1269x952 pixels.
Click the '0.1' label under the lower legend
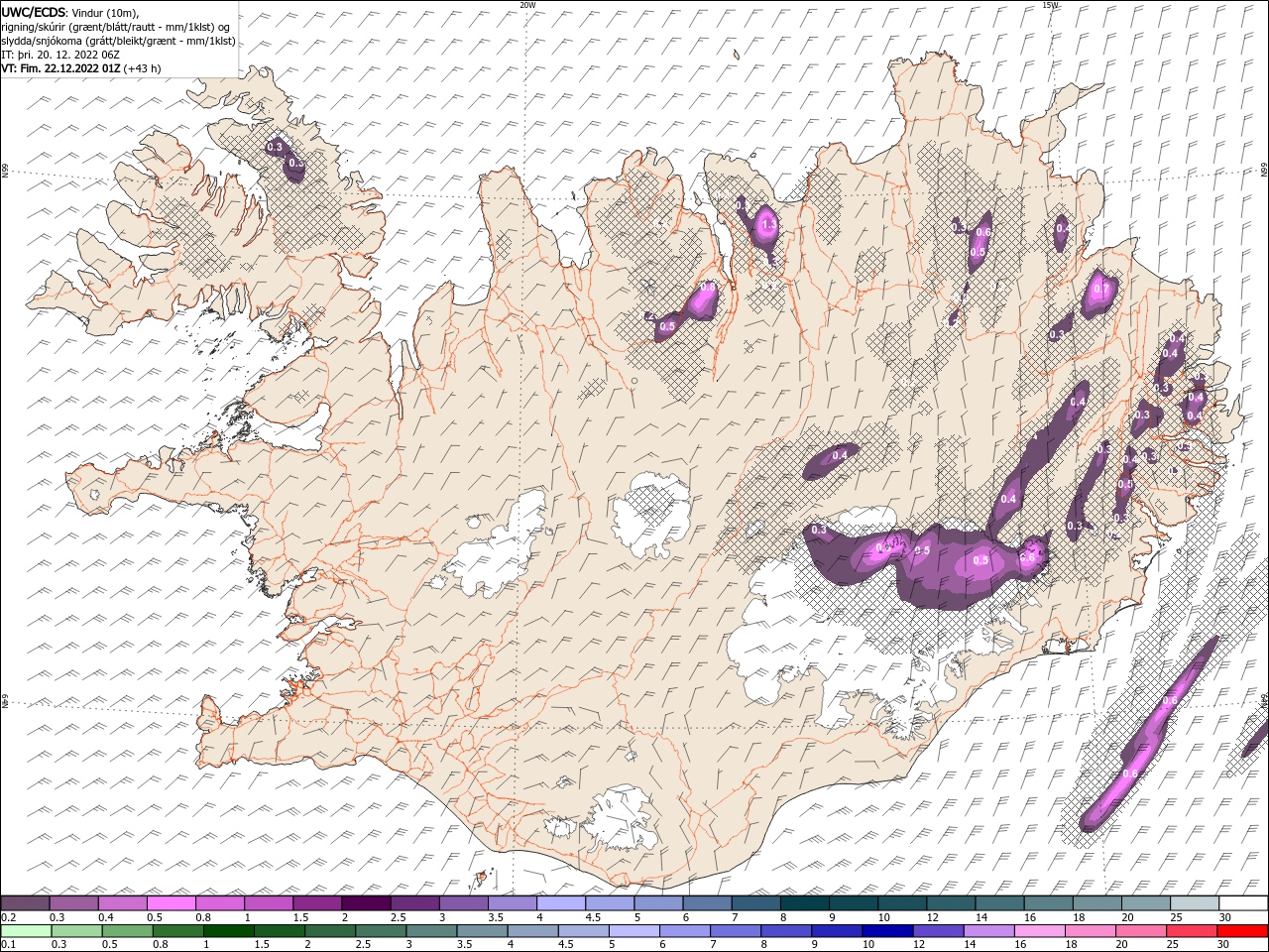click(9, 945)
